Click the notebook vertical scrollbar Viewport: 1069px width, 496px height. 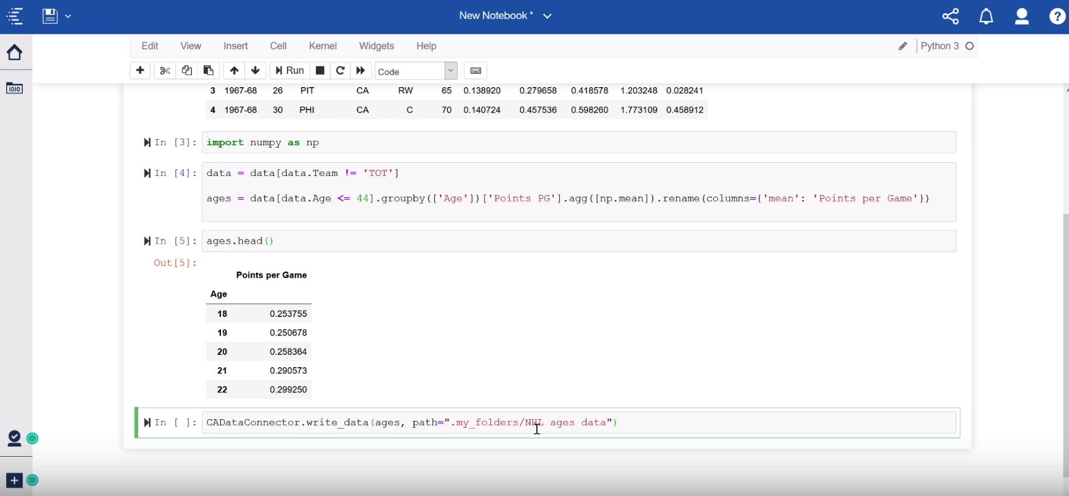point(1065,345)
